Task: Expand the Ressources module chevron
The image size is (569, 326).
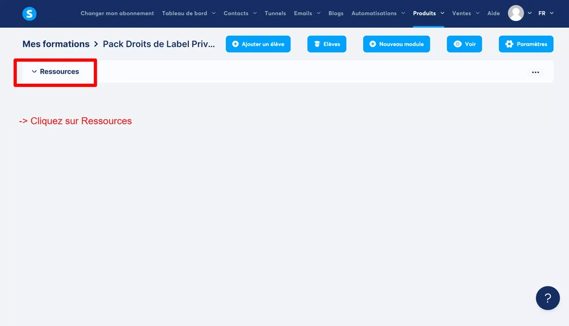Action: point(34,72)
